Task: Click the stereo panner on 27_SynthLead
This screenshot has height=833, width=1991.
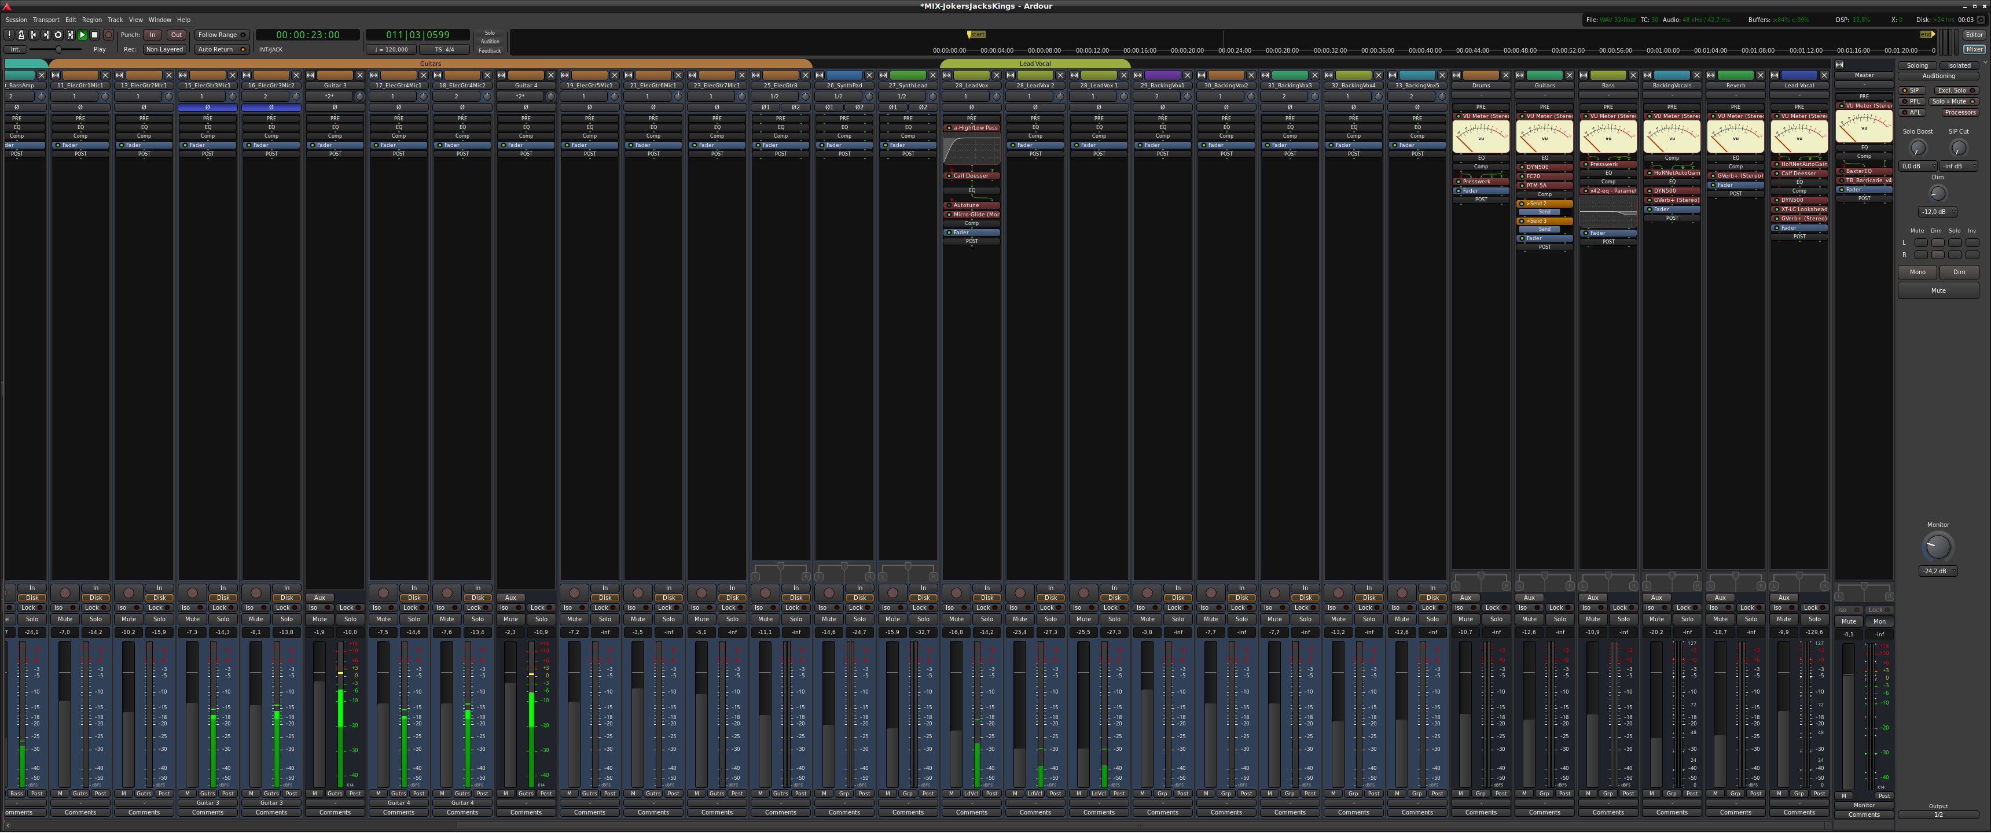Action: pos(908,572)
